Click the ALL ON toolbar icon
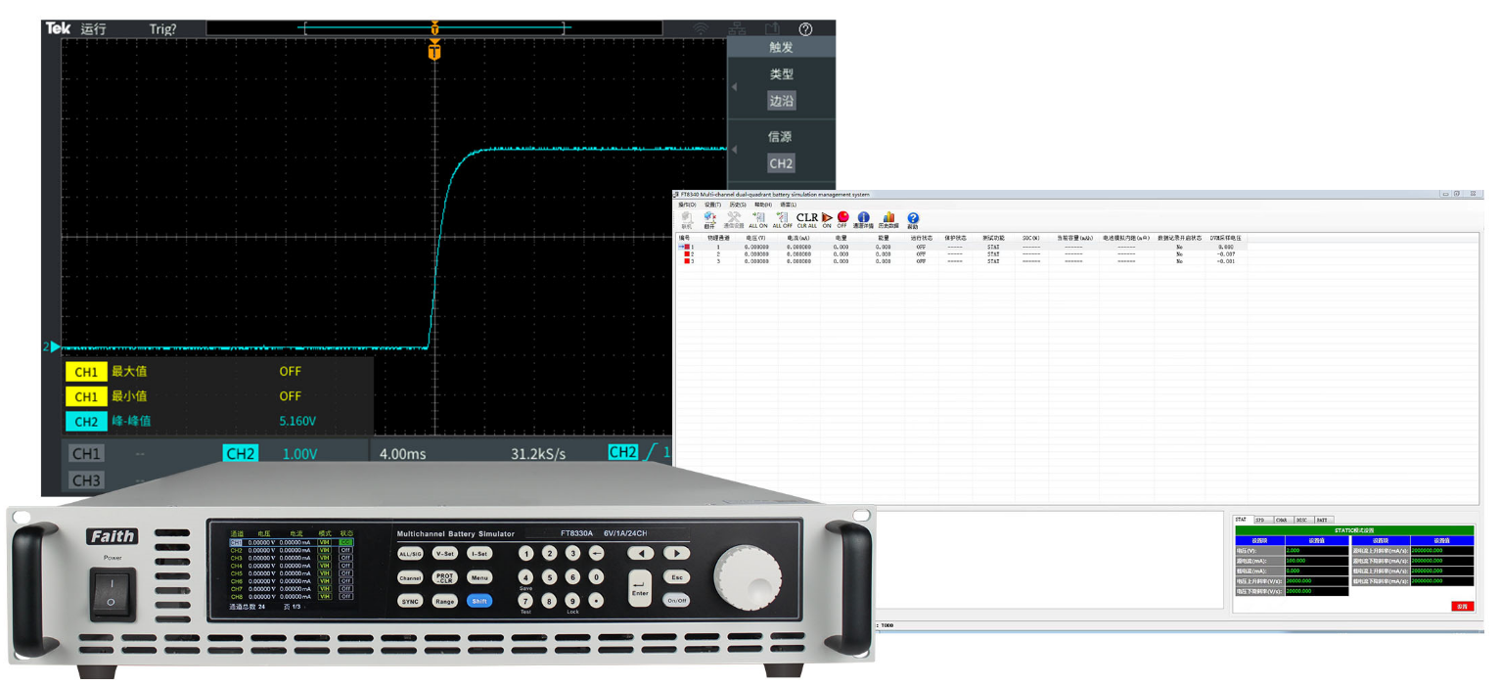Image resolution: width=1500 pixels, height=685 pixels. (758, 218)
